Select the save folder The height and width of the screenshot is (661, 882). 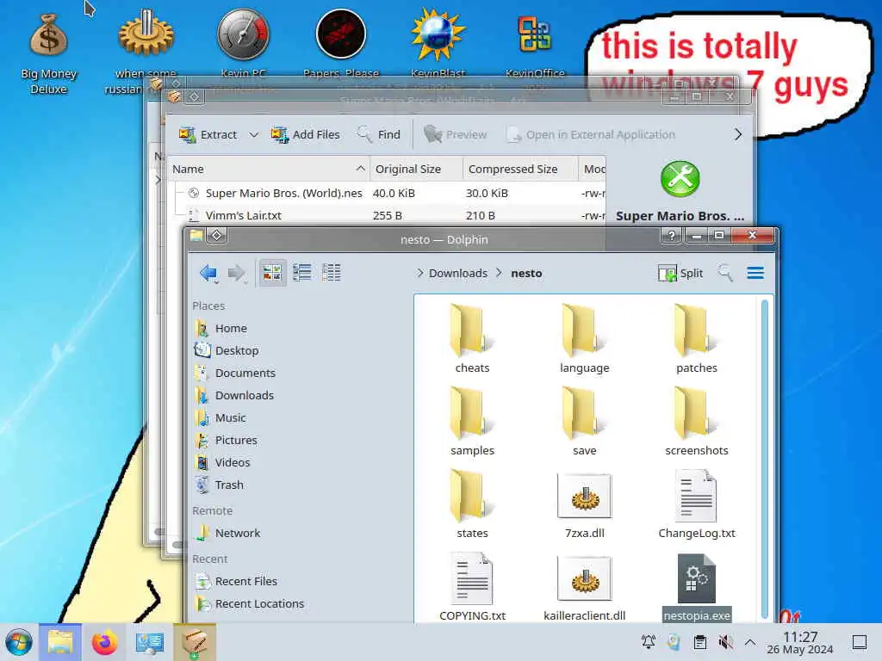tap(585, 422)
